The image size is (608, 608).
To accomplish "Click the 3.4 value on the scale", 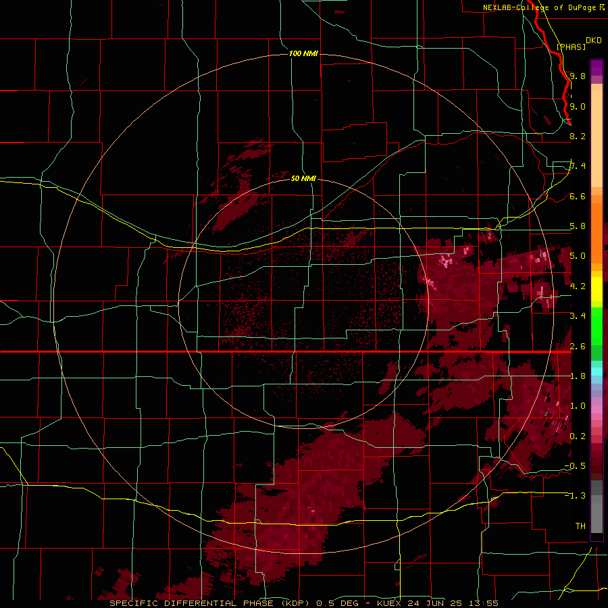I will pos(578,316).
